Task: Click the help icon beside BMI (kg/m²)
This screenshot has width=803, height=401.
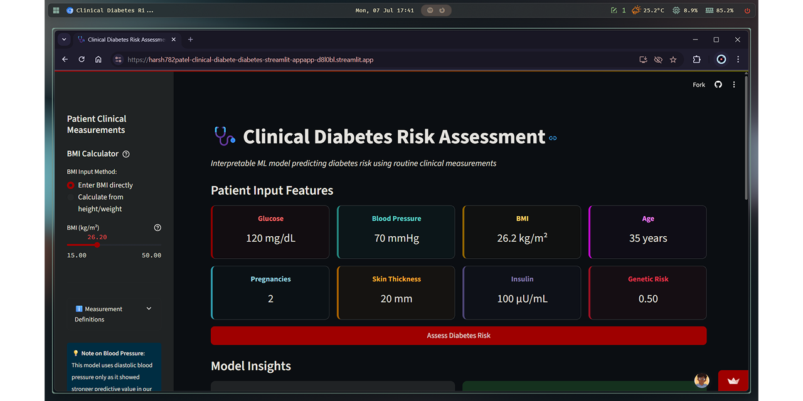Action: pos(157,227)
